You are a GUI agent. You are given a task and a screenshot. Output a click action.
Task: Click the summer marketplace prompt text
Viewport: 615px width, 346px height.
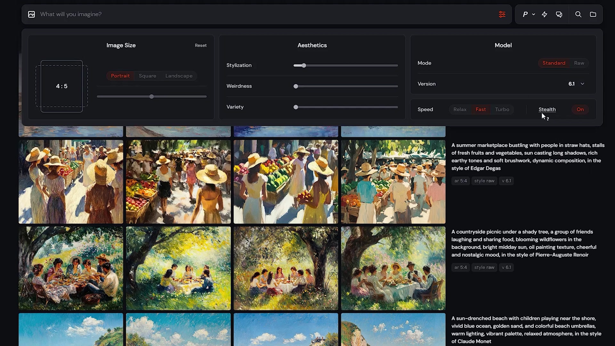(528, 157)
